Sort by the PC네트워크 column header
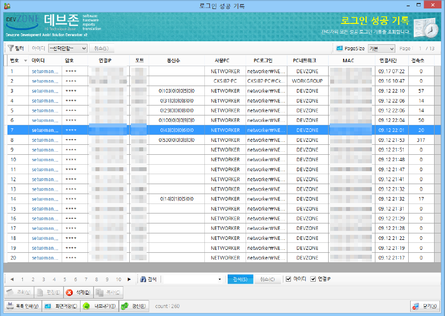Screen dimensions: 445x316 coord(308,61)
